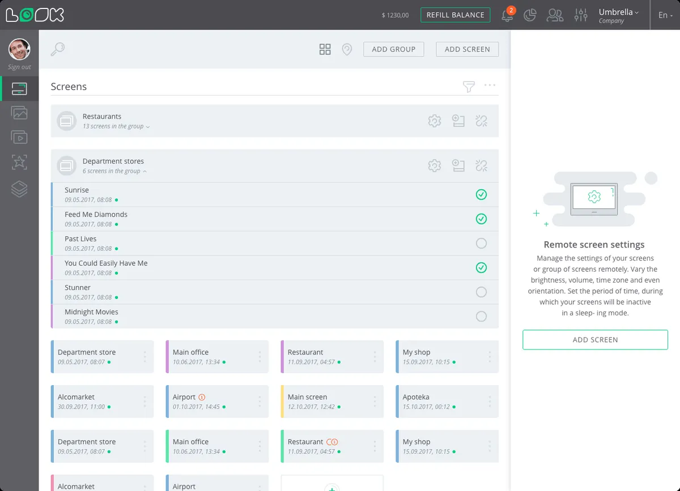Viewport: 680px width, 491px height.
Task: Open the sliders settings icon in header
Action: coord(581,15)
